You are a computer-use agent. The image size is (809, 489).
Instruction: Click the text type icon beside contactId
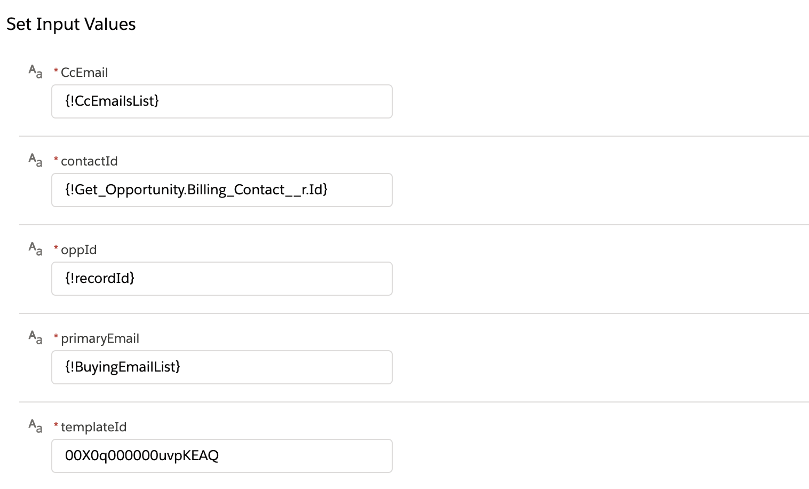point(35,160)
